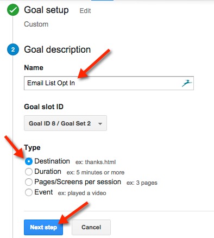Select the Event goal type
214x238 pixels.
coord(29,192)
